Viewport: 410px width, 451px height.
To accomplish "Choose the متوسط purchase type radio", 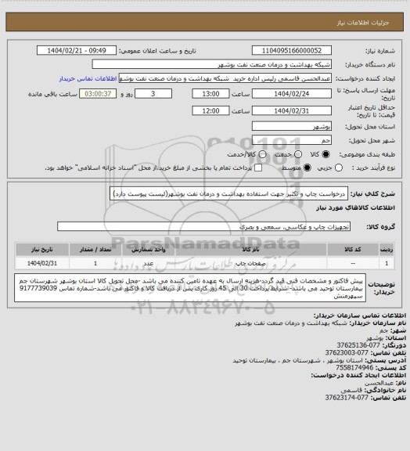I will (x=307, y=168).
